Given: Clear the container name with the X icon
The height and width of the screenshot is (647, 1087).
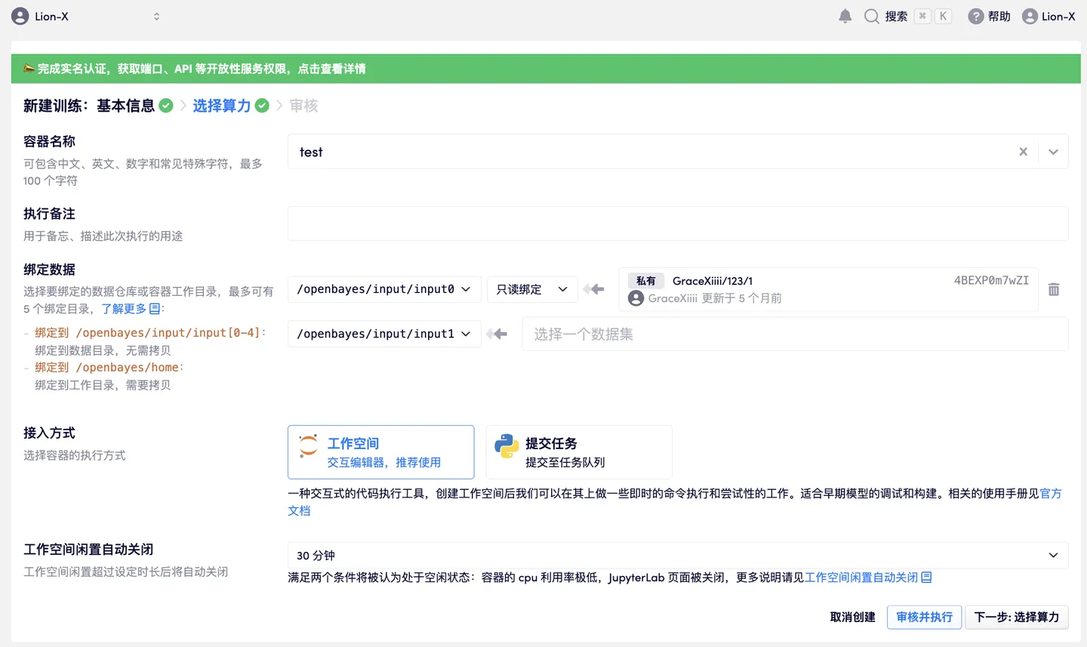Looking at the screenshot, I should click(1023, 151).
